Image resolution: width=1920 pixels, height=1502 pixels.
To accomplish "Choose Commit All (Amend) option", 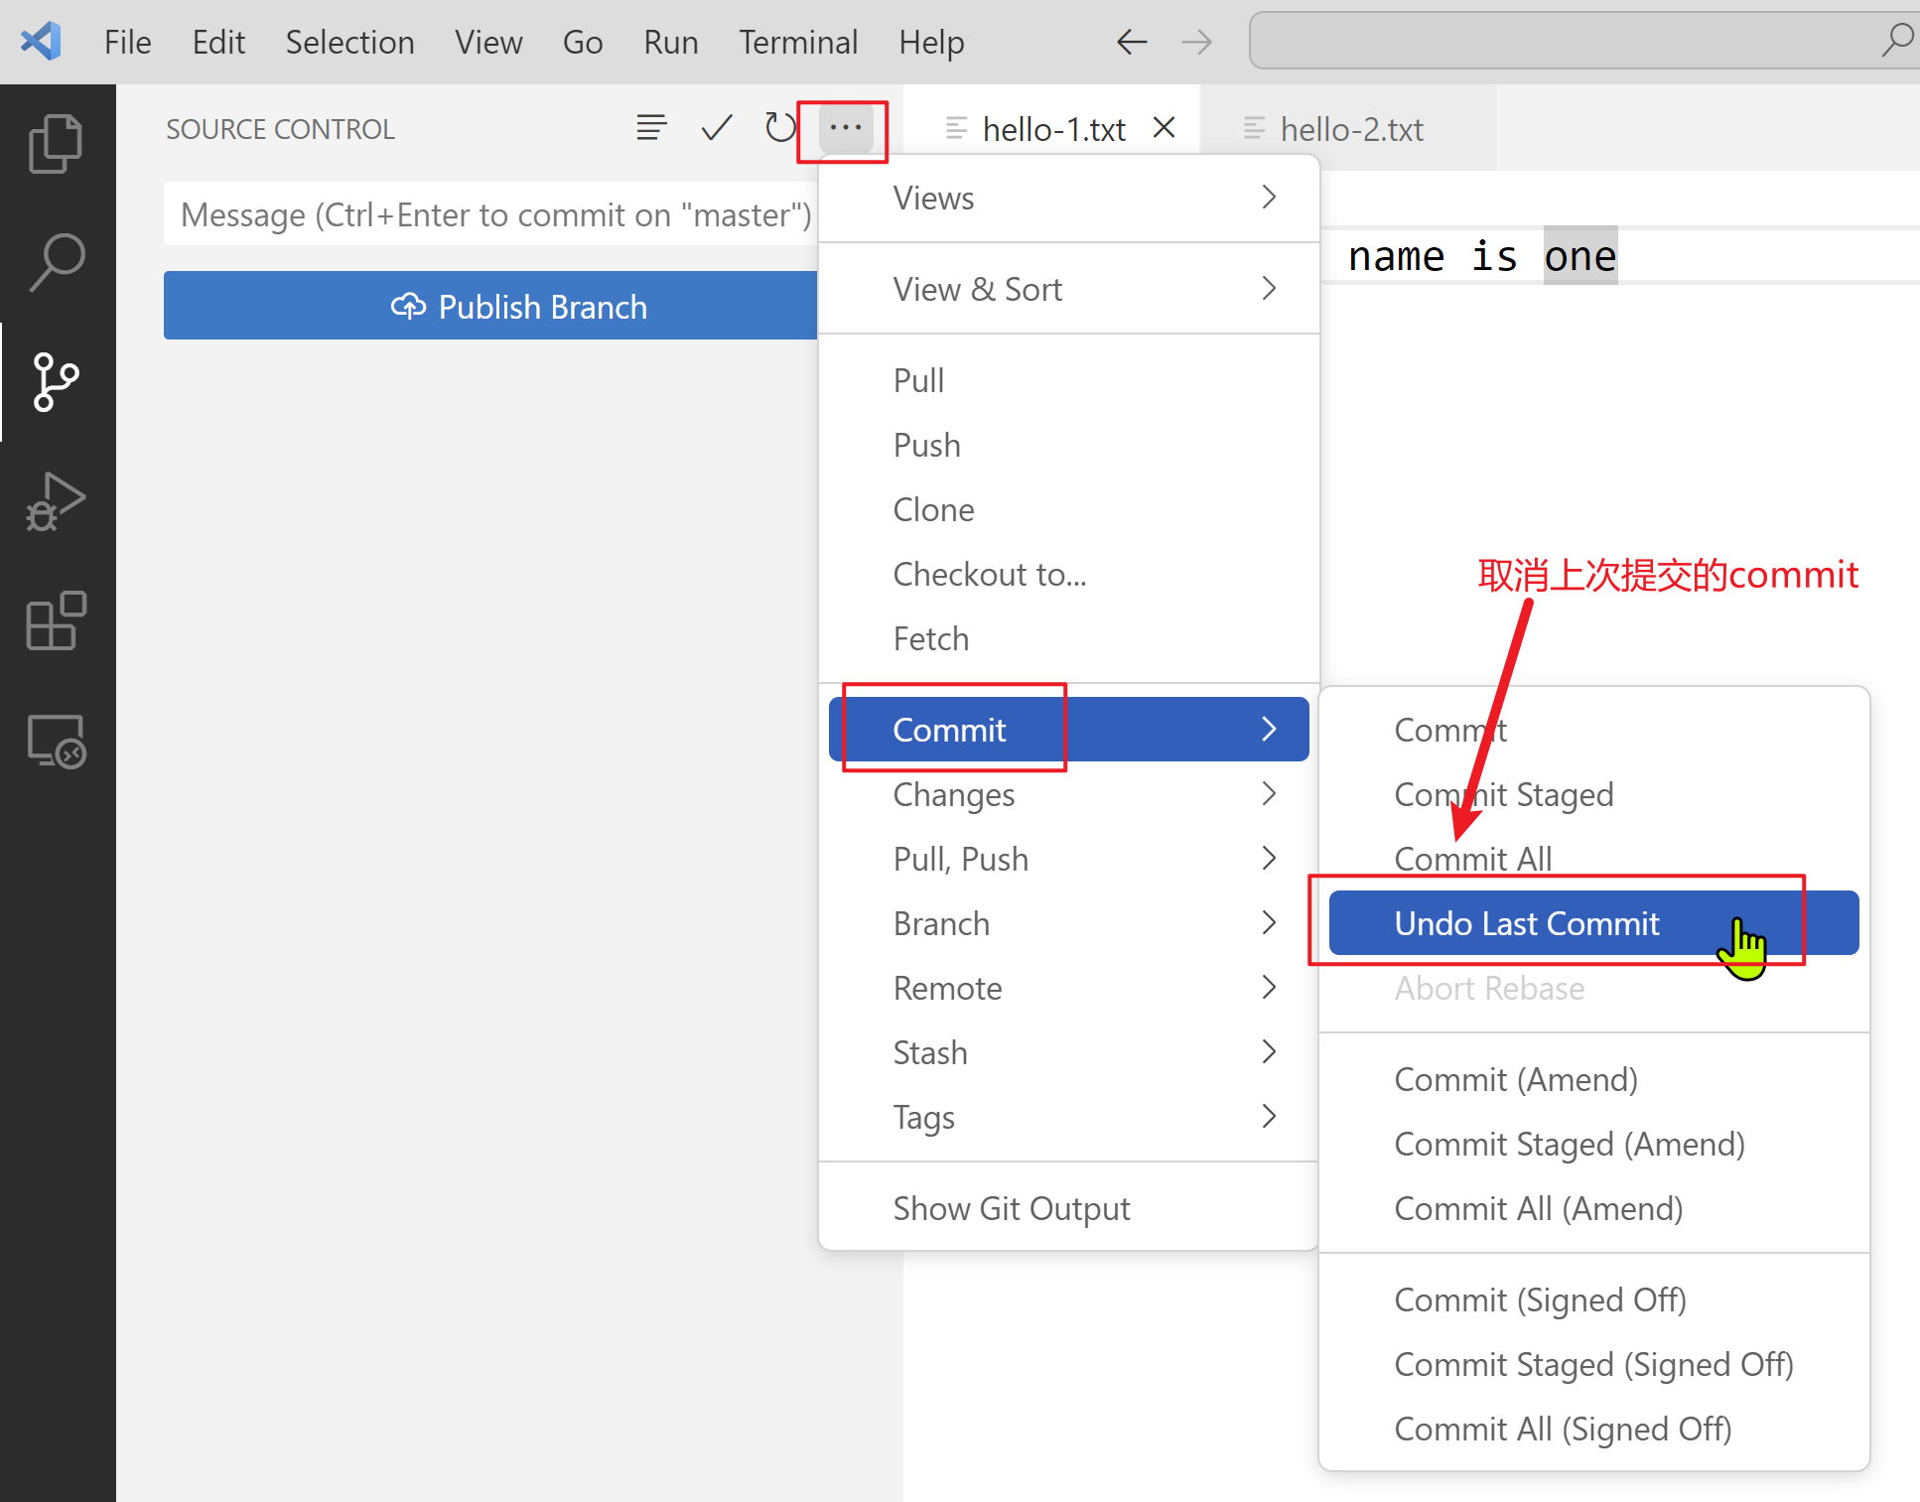I will click(1538, 1208).
